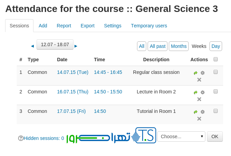Viewport: 231px width, 156px height.
Task: Click green take-attendance arrow for 14.07.15 session
Action: pyautogui.click(x=195, y=73)
